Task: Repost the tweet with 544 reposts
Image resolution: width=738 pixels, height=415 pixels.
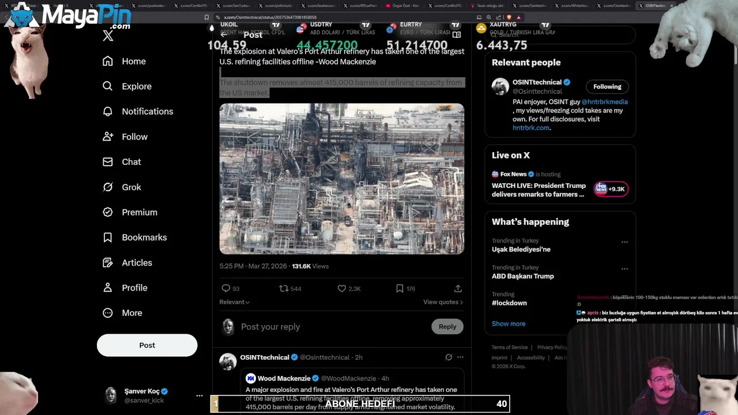Action: click(x=289, y=288)
